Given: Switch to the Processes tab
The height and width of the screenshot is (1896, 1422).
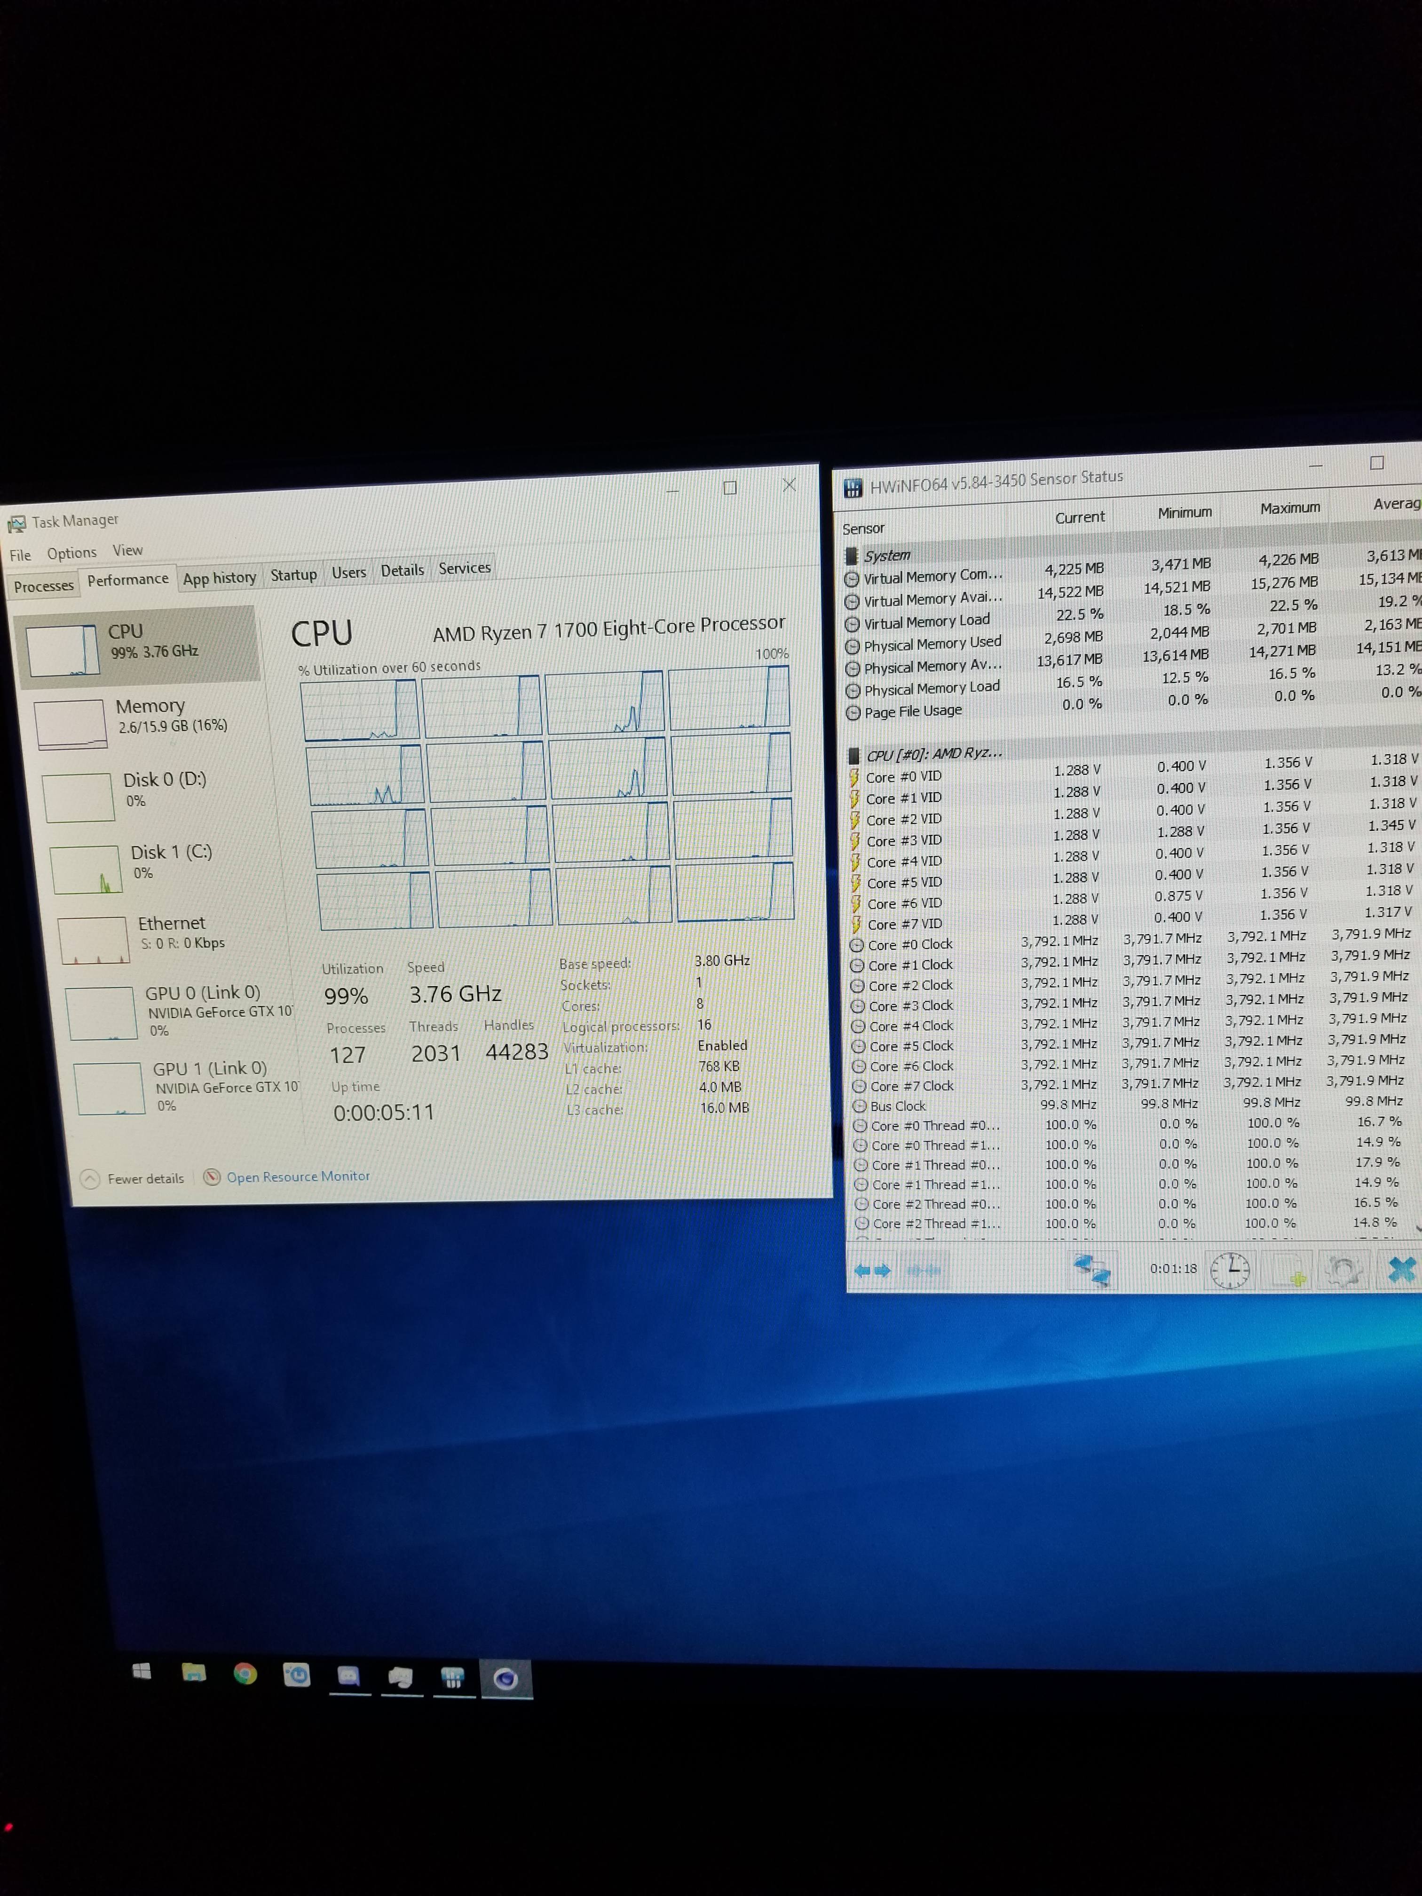Looking at the screenshot, I should coord(44,586).
